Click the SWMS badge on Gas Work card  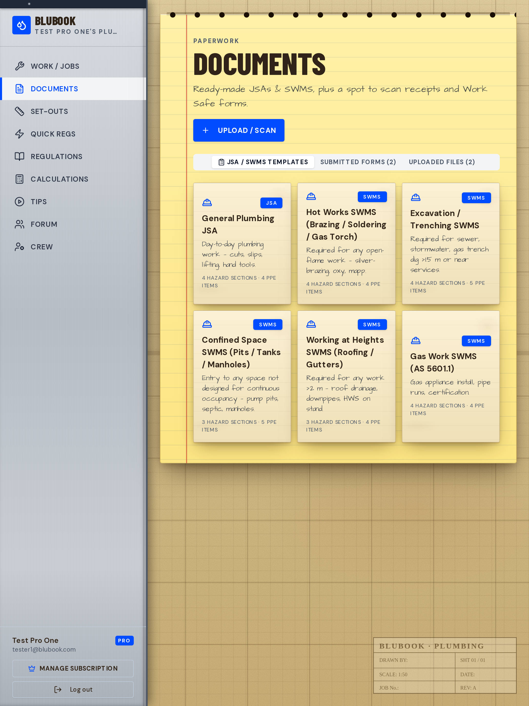(476, 341)
